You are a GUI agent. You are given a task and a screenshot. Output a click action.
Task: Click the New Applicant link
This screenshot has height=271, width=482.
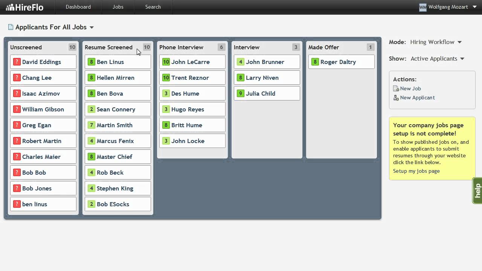(417, 97)
